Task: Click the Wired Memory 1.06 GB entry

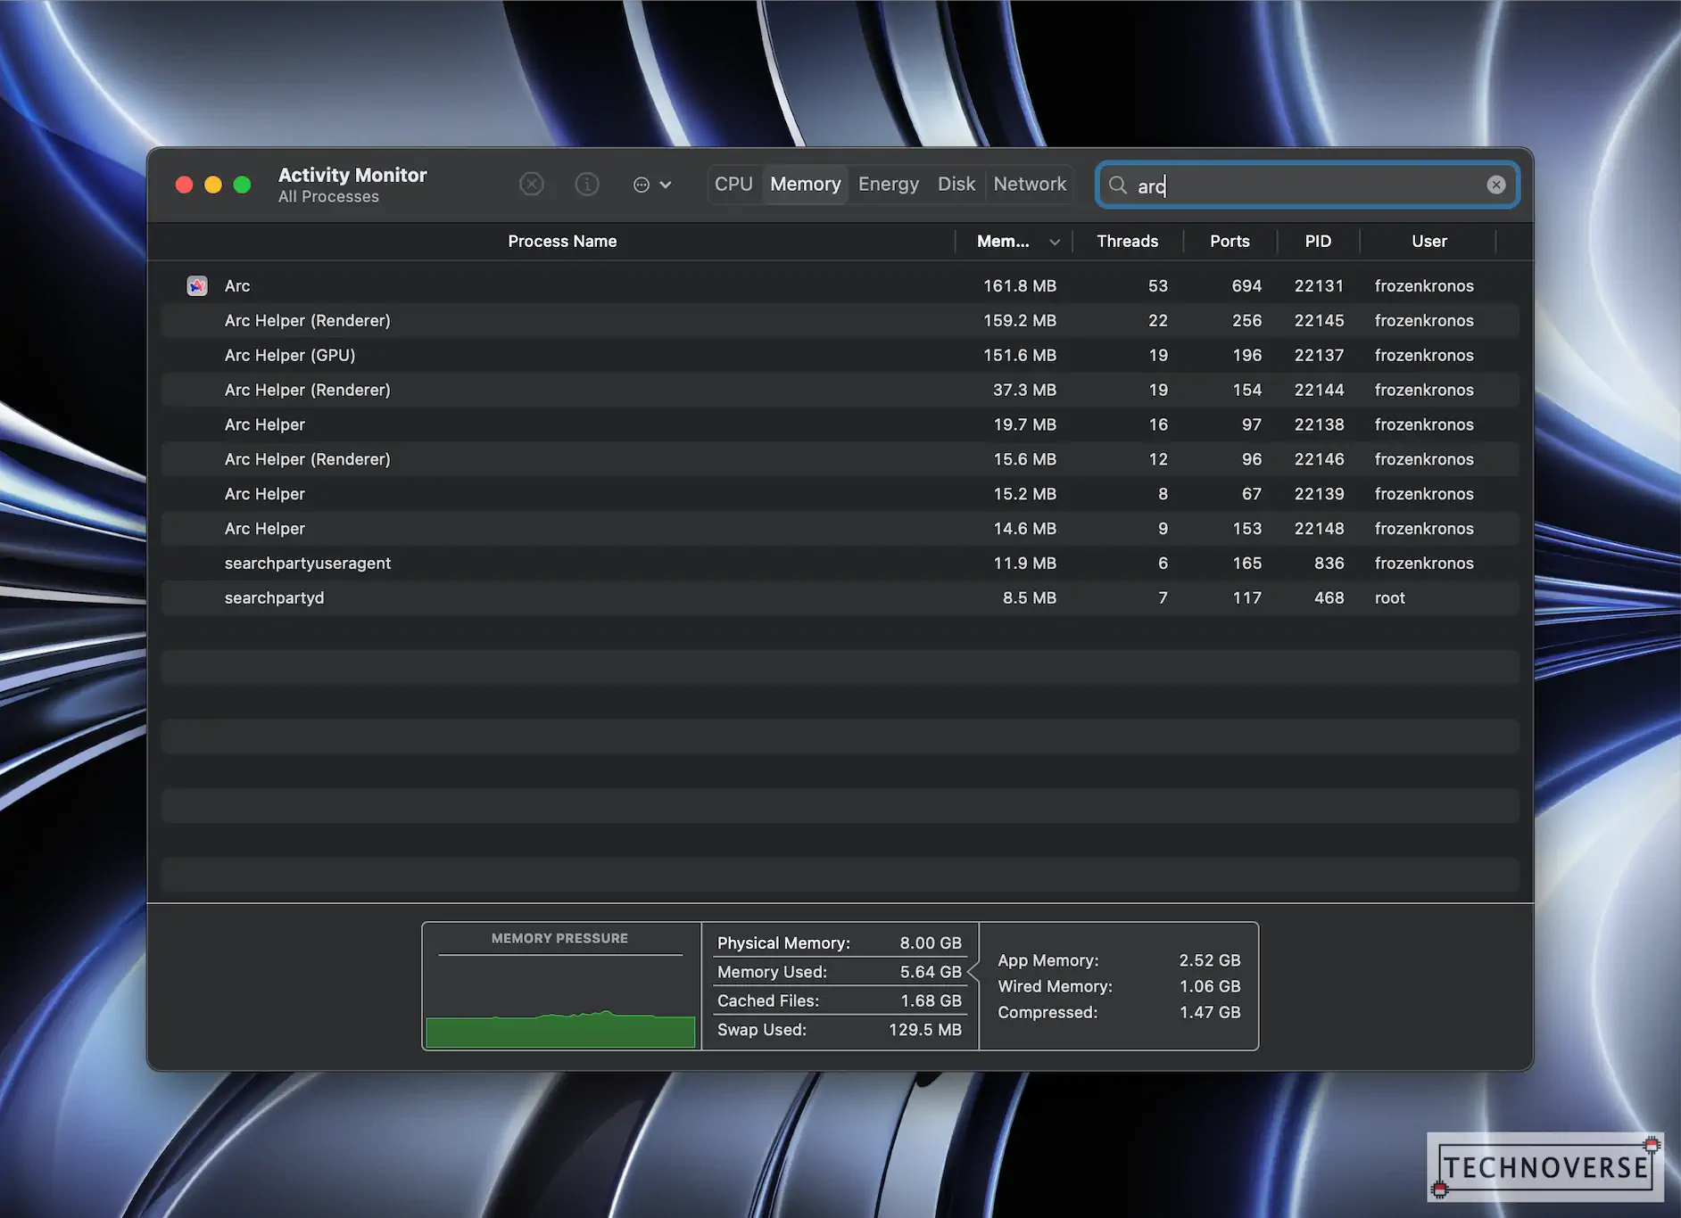Action: [x=1119, y=986]
